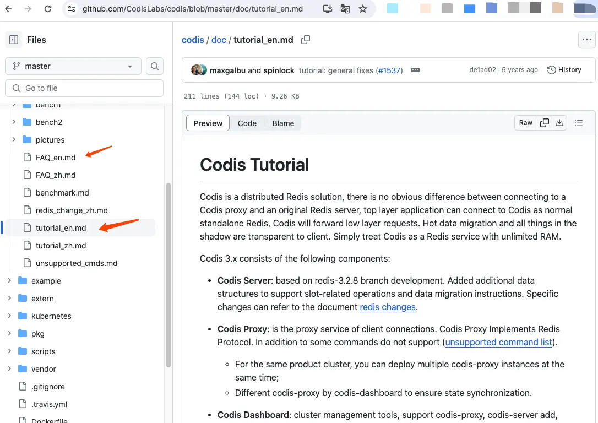Open .travis.yml in the file tree
Screen dimensions: 598x423
tap(49, 404)
